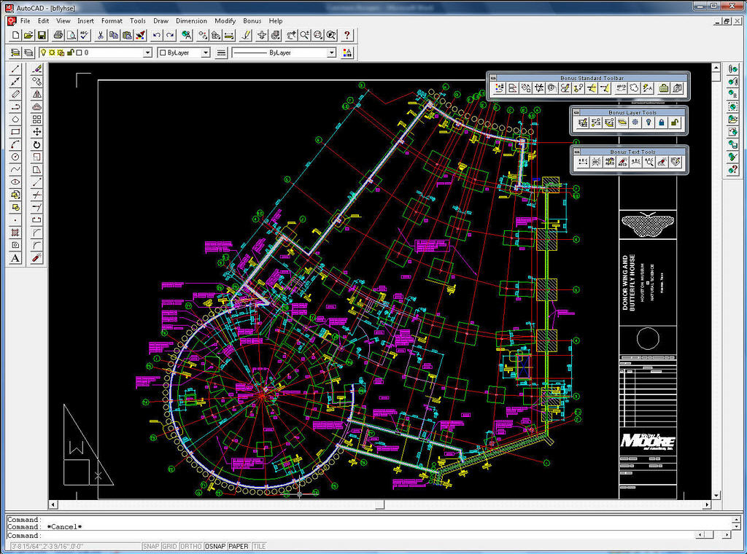
Task: Click Text Fit icon in Bonus Text Tools
Action: pyautogui.click(x=583, y=163)
